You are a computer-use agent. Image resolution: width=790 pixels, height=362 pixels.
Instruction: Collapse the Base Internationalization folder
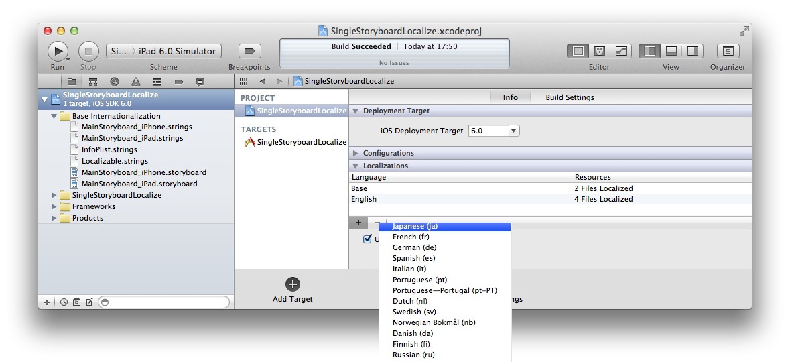[54, 116]
